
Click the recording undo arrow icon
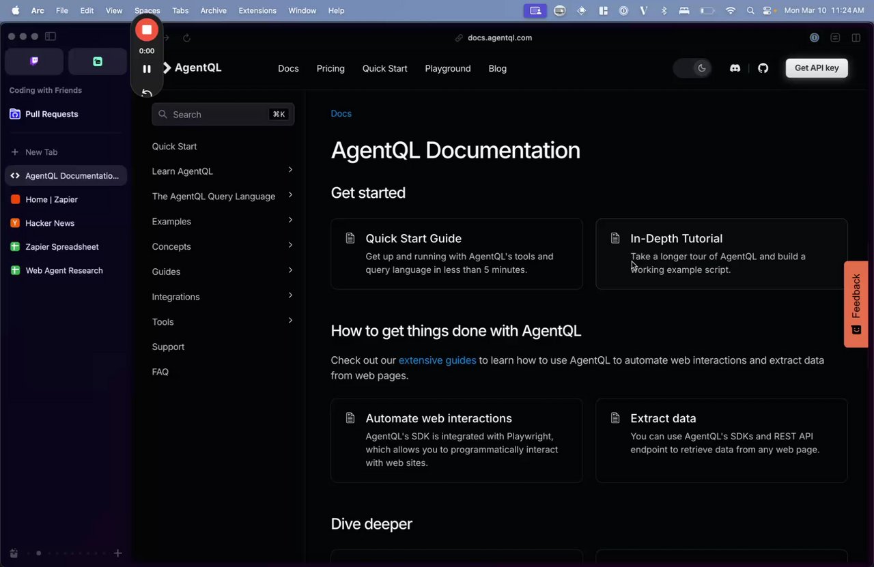tap(146, 93)
